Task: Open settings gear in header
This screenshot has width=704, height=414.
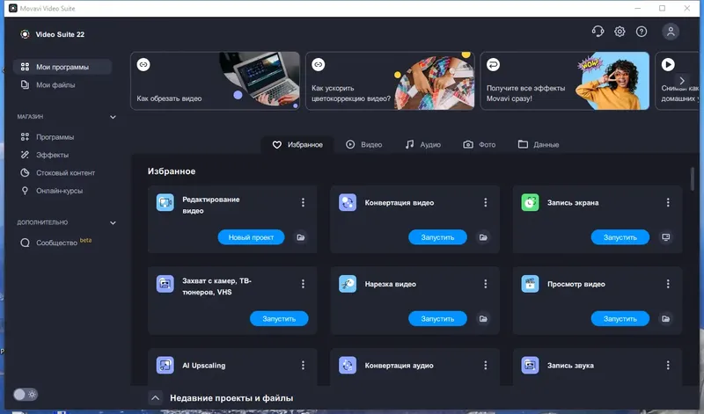Action: (620, 32)
